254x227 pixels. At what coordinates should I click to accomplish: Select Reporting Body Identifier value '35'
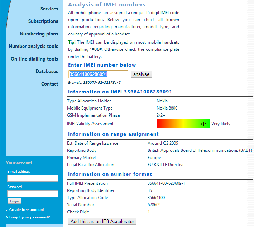(x=150, y=190)
